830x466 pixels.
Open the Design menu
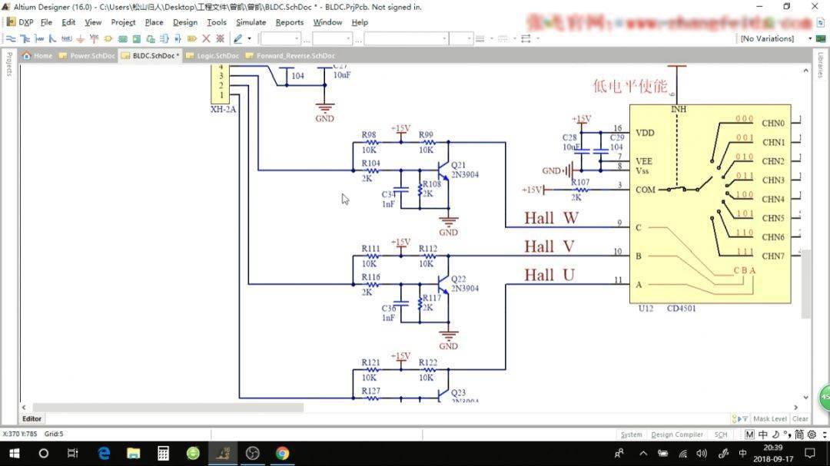tap(184, 22)
